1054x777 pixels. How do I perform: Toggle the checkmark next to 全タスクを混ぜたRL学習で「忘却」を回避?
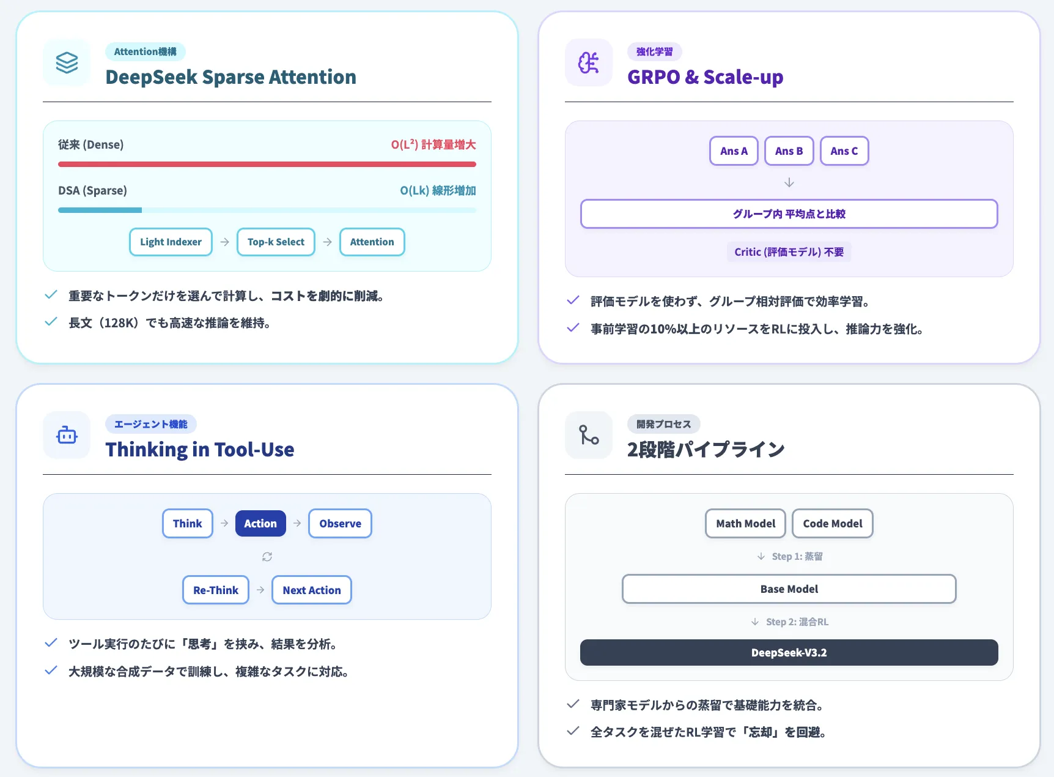pos(573,731)
